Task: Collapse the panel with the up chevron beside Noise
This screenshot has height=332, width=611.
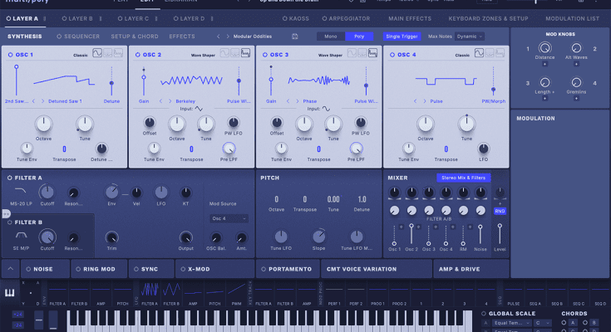Action: coord(10,269)
